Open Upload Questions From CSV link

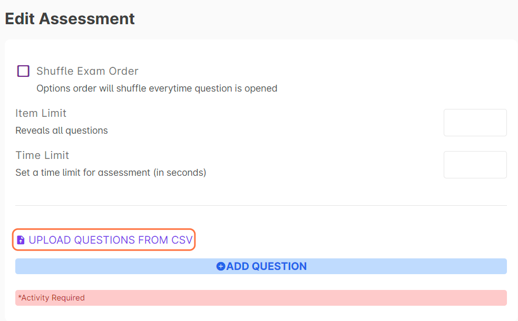111,240
